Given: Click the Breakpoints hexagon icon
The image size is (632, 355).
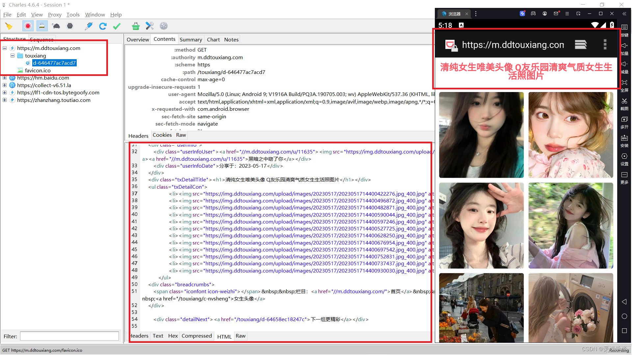Looking at the screenshot, I should click(x=70, y=26).
